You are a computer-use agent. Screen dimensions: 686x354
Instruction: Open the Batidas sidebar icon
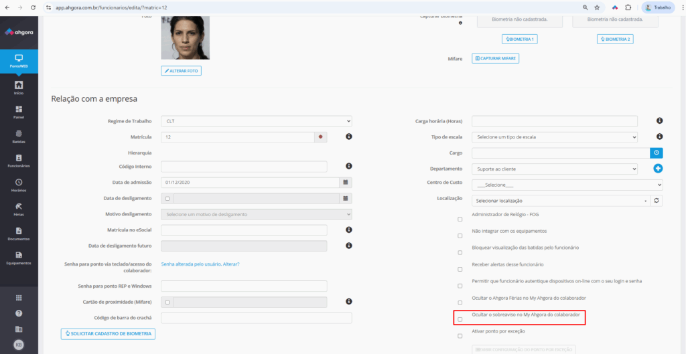coord(19,137)
